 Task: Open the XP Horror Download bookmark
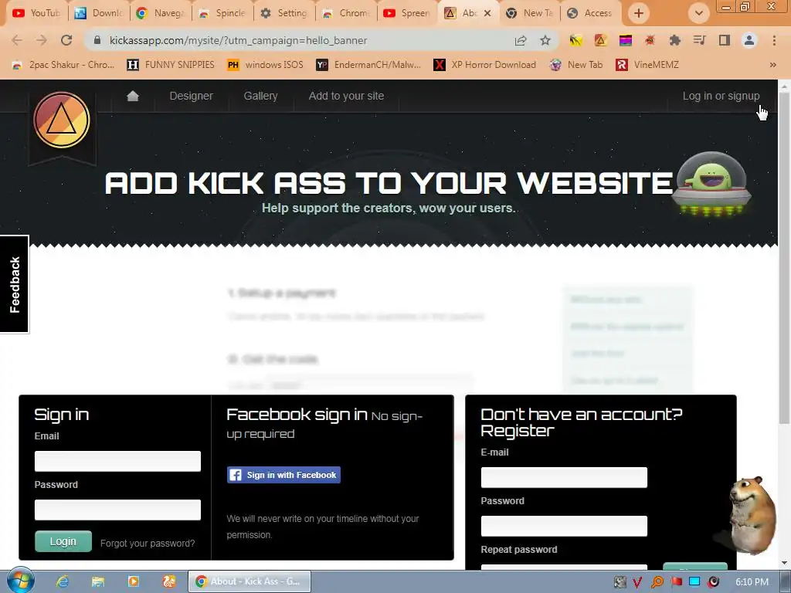(485, 65)
